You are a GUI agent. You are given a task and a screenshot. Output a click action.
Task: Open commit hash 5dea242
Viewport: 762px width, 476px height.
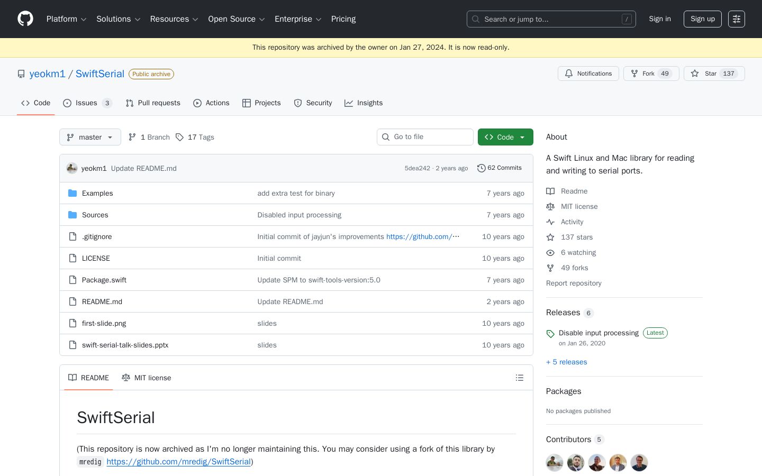pos(418,168)
